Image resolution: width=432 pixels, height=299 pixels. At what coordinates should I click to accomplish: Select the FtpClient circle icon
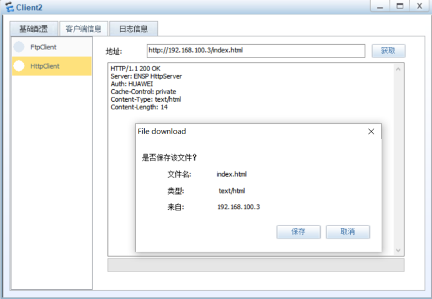click(19, 47)
